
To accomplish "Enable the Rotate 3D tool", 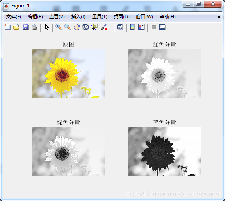I will click(86, 27).
